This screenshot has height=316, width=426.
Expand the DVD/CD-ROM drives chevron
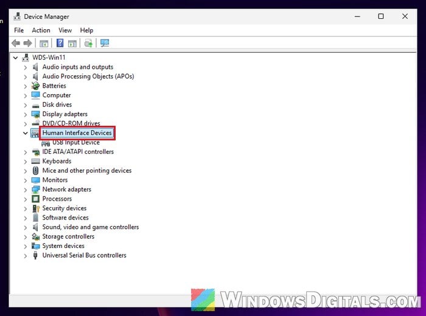click(x=26, y=124)
